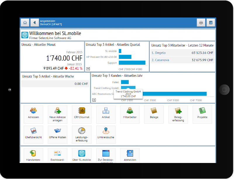Image resolution: width=234 pixels, height=179 pixels.
Task: Click the DemoCH [UFAKT] login text
Action: [51, 24]
